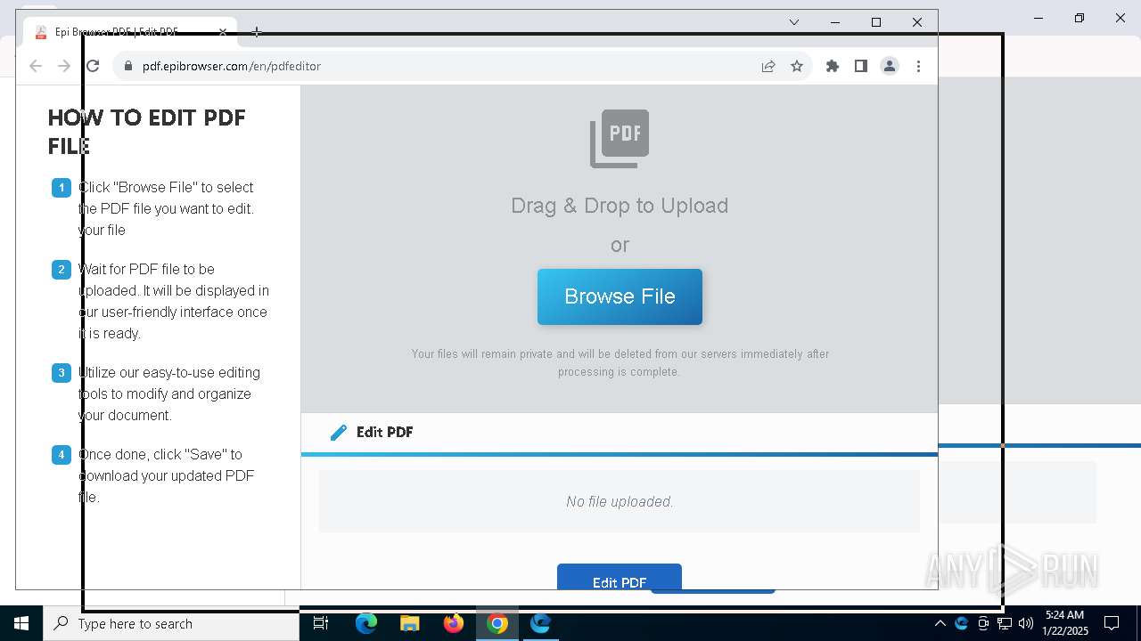Open File Explorer from taskbar
This screenshot has height=641, width=1141.
pyautogui.click(x=410, y=623)
